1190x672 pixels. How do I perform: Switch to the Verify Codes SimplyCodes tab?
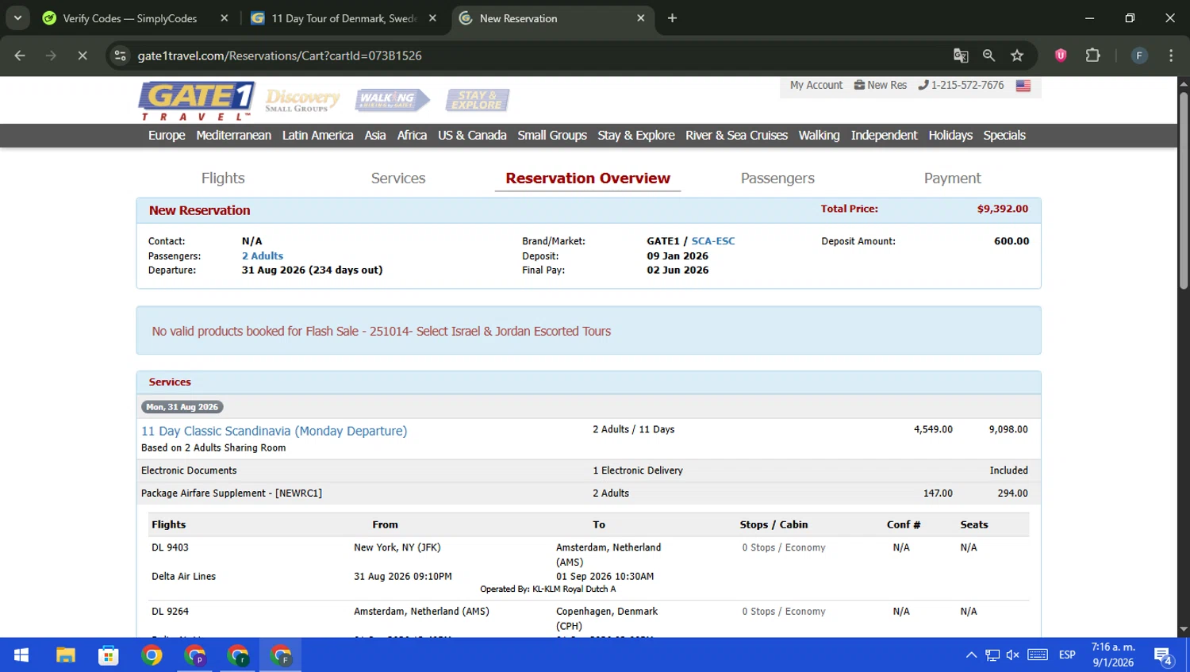(x=130, y=18)
